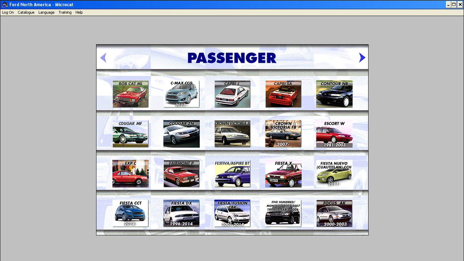Select Fiesta DX 1996-2014 tile
Image resolution: width=464 pixels, height=261 pixels.
pos(181,213)
